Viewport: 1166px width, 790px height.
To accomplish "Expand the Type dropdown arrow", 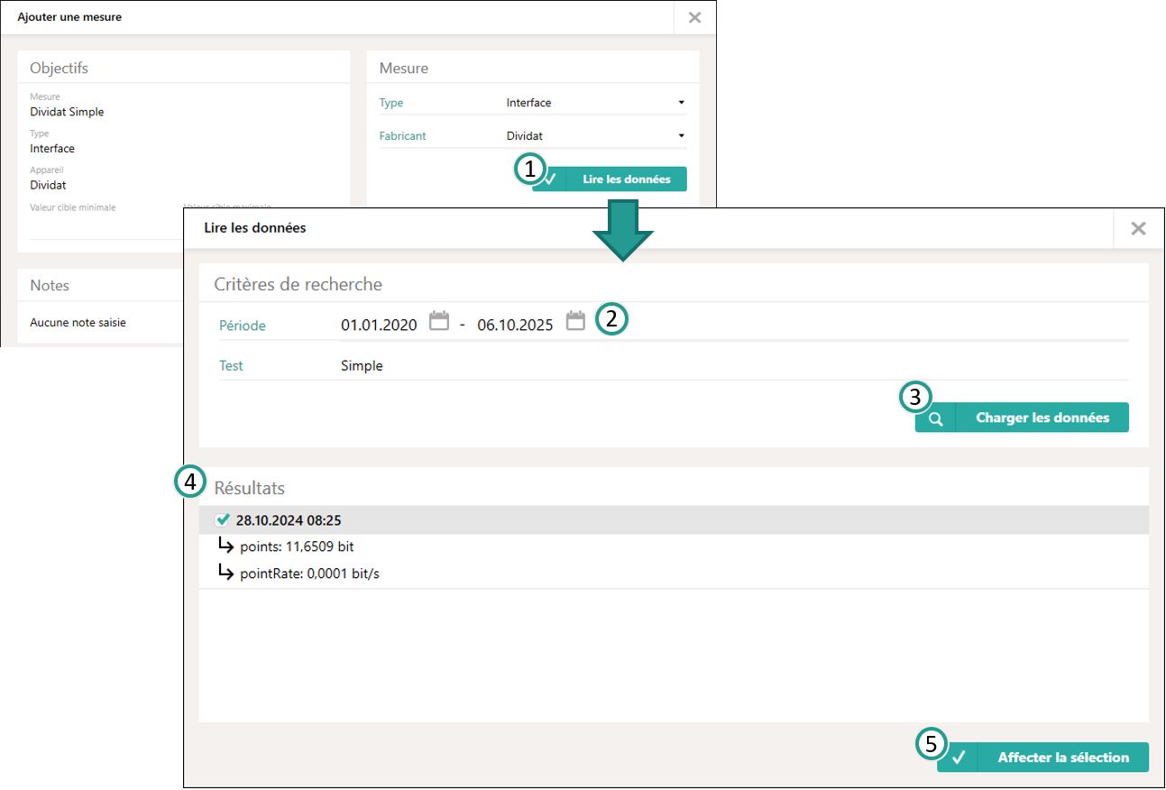I will pos(681,103).
